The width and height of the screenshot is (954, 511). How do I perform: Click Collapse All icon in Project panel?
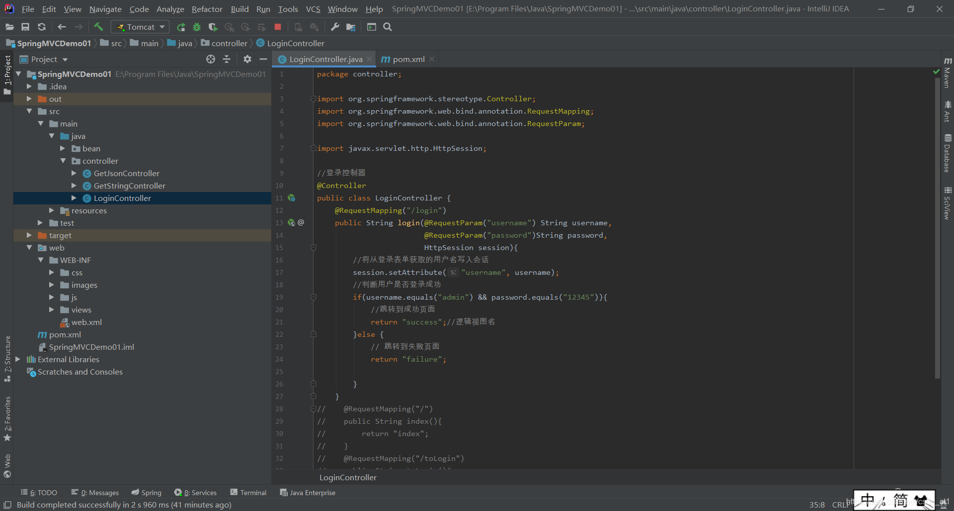point(227,59)
